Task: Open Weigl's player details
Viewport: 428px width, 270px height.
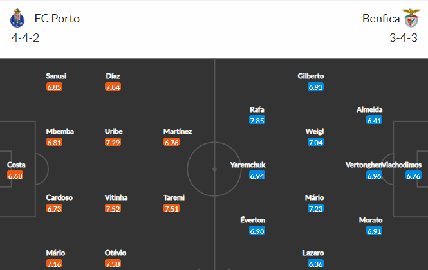Action: pyautogui.click(x=315, y=131)
